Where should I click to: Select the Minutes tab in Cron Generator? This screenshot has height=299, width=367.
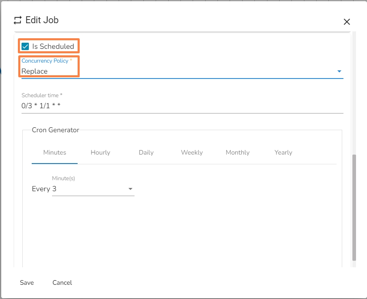54,153
